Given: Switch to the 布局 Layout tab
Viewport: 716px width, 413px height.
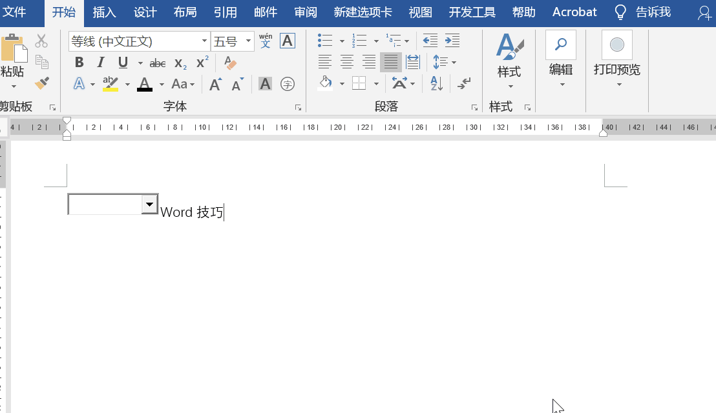Looking at the screenshot, I should click(x=185, y=12).
